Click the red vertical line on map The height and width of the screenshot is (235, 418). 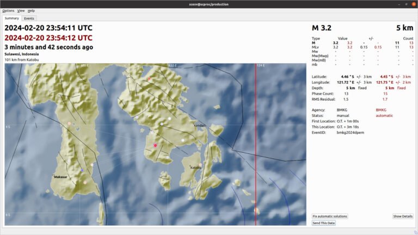coord(256,145)
